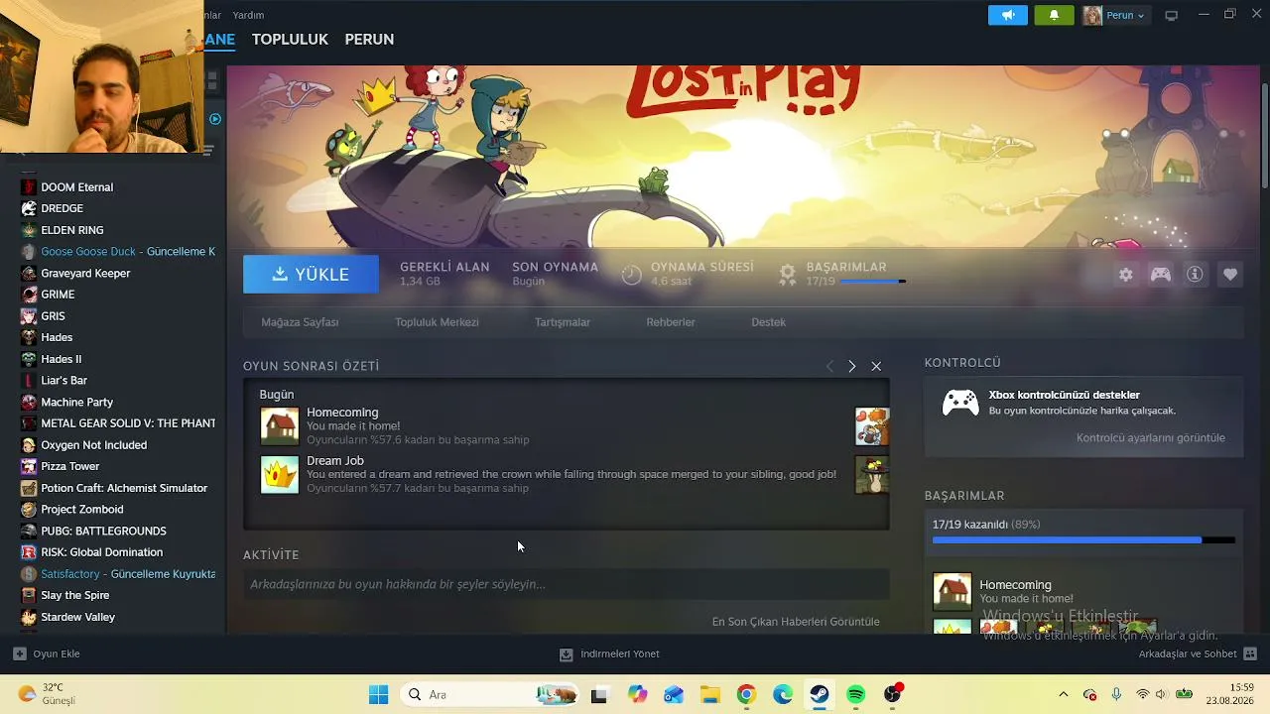Click the Machine Party game icon
Screen dimensions: 1270x714
click(x=29, y=402)
